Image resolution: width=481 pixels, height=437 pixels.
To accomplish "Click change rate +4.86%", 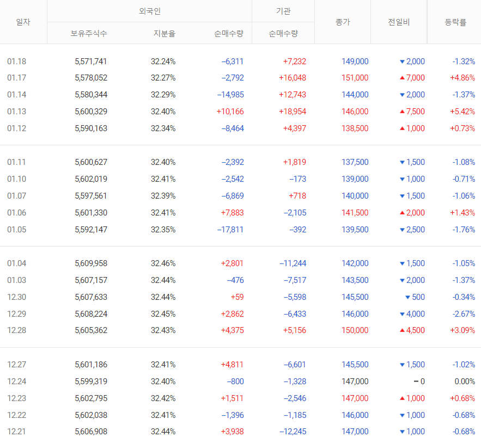I will pyautogui.click(x=462, y=78).
